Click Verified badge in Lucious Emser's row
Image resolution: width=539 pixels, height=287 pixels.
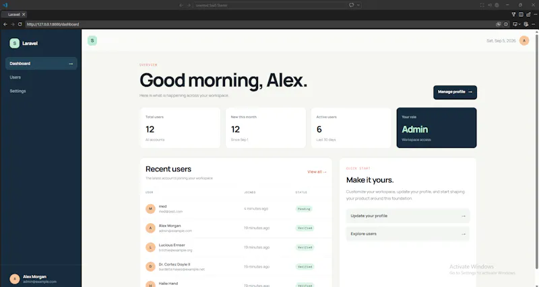[305, 247]
